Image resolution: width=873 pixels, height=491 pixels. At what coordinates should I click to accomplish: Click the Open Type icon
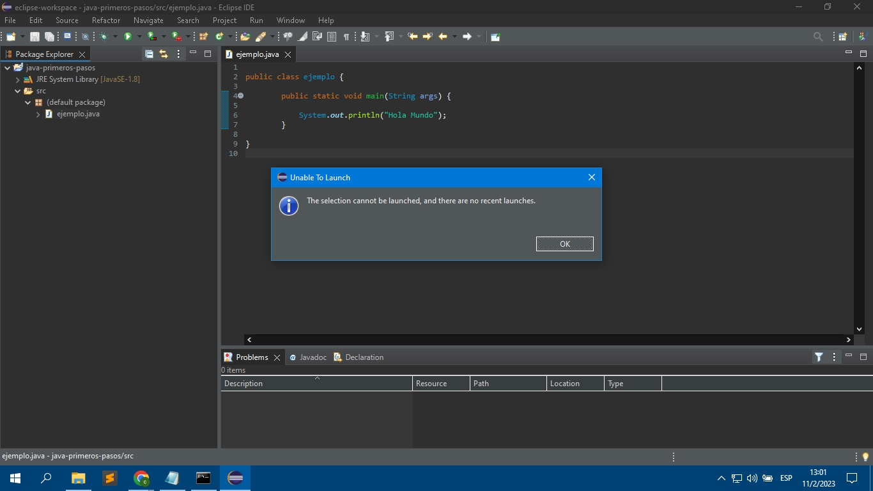click(x=245, y=36)
